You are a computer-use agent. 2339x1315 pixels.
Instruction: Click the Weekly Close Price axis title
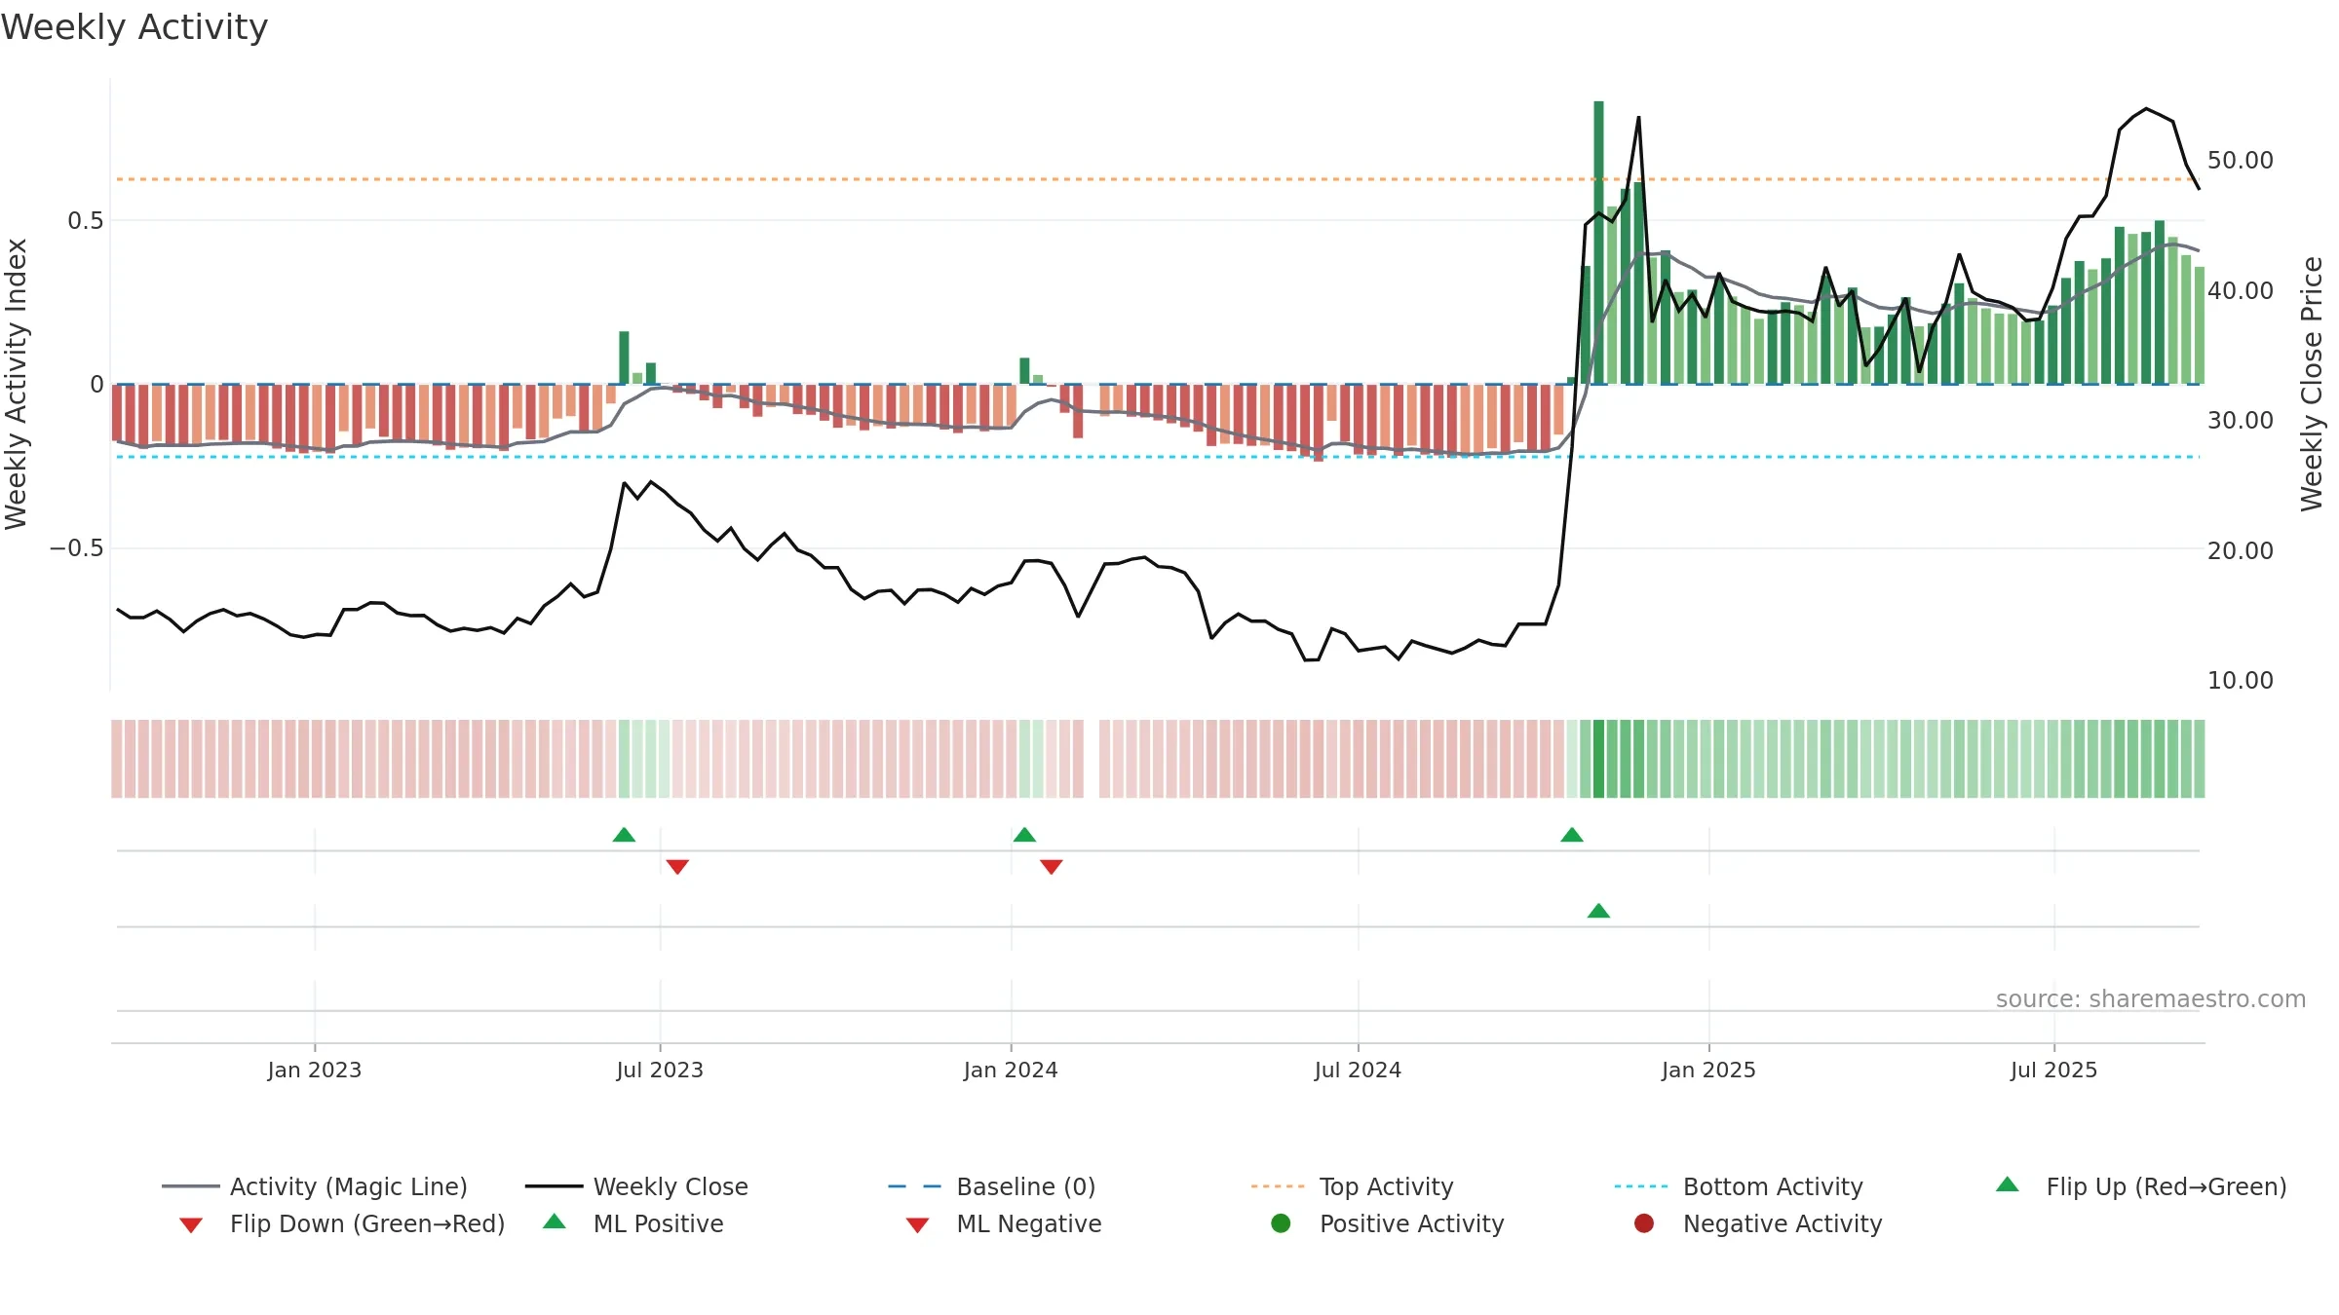[x=2312, y=384]
